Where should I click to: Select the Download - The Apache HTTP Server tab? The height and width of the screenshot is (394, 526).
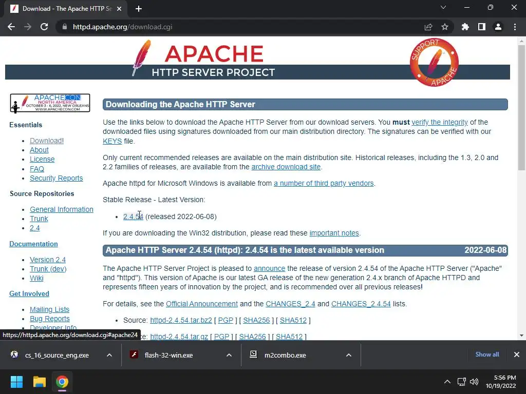click(66, 9)
